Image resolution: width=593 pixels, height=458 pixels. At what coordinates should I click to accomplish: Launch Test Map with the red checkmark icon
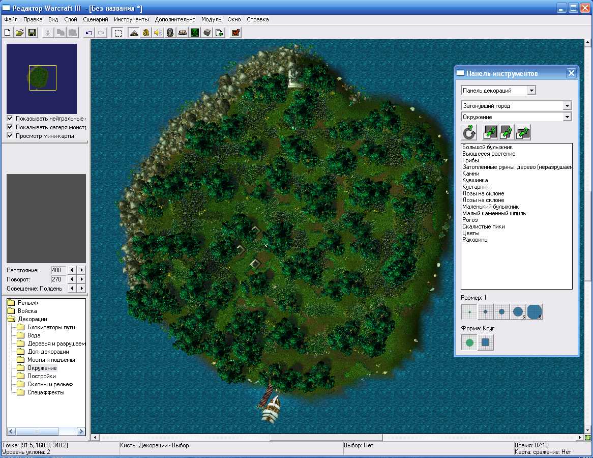point(235,33)
